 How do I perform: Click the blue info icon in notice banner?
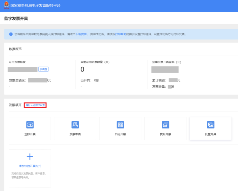pyautogui.click(x=10, y=34)
